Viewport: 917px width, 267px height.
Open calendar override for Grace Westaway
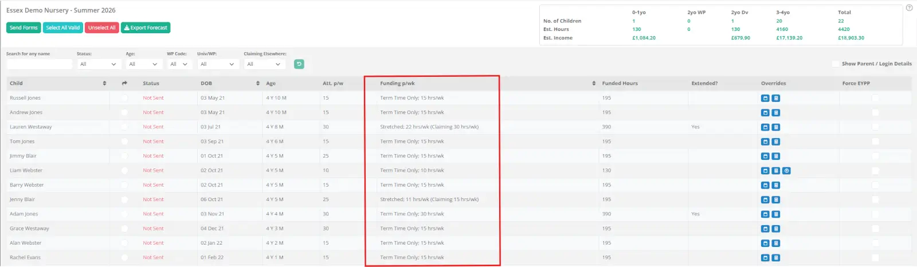click(x=765, y=229)
